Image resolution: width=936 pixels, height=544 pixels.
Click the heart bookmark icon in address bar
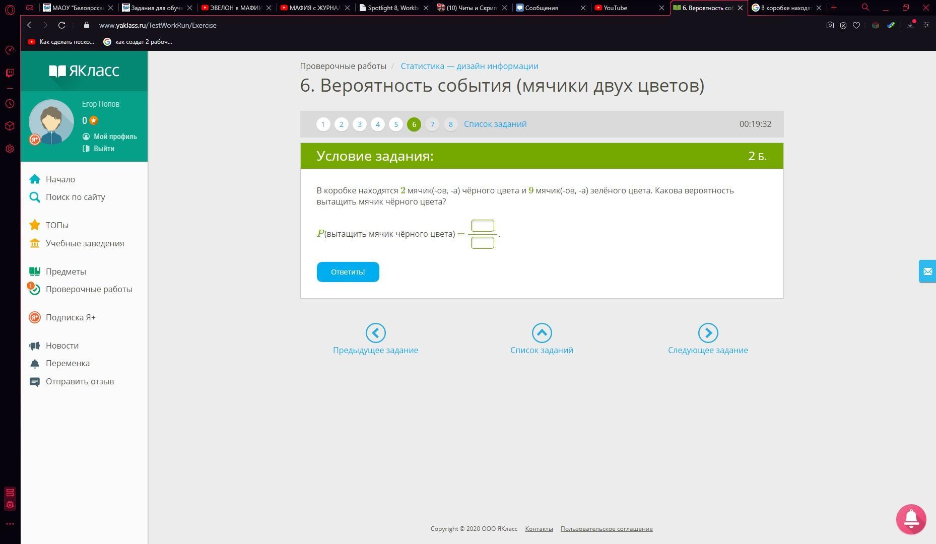coord(856,25)
